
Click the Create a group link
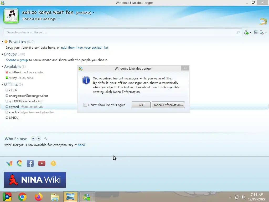point(17,60)
